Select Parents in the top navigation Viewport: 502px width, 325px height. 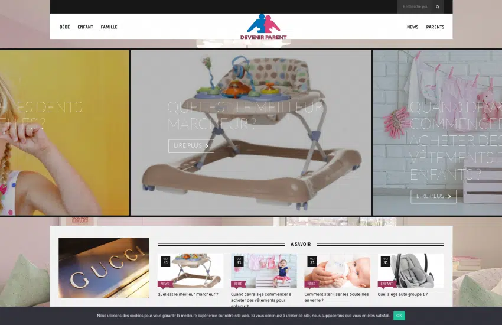coord(435,27)
